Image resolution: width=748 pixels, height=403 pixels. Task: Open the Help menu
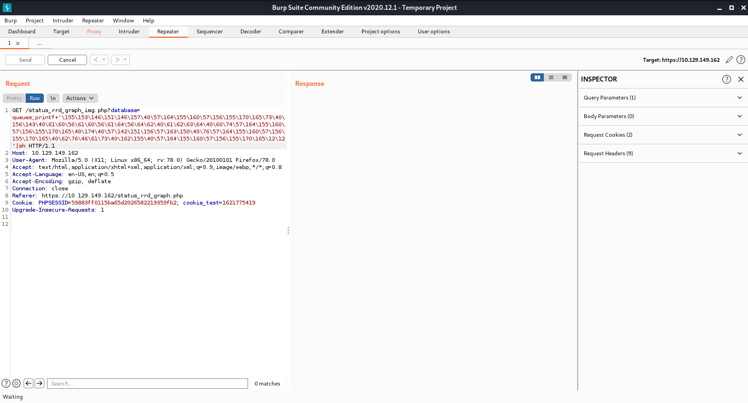148,21
